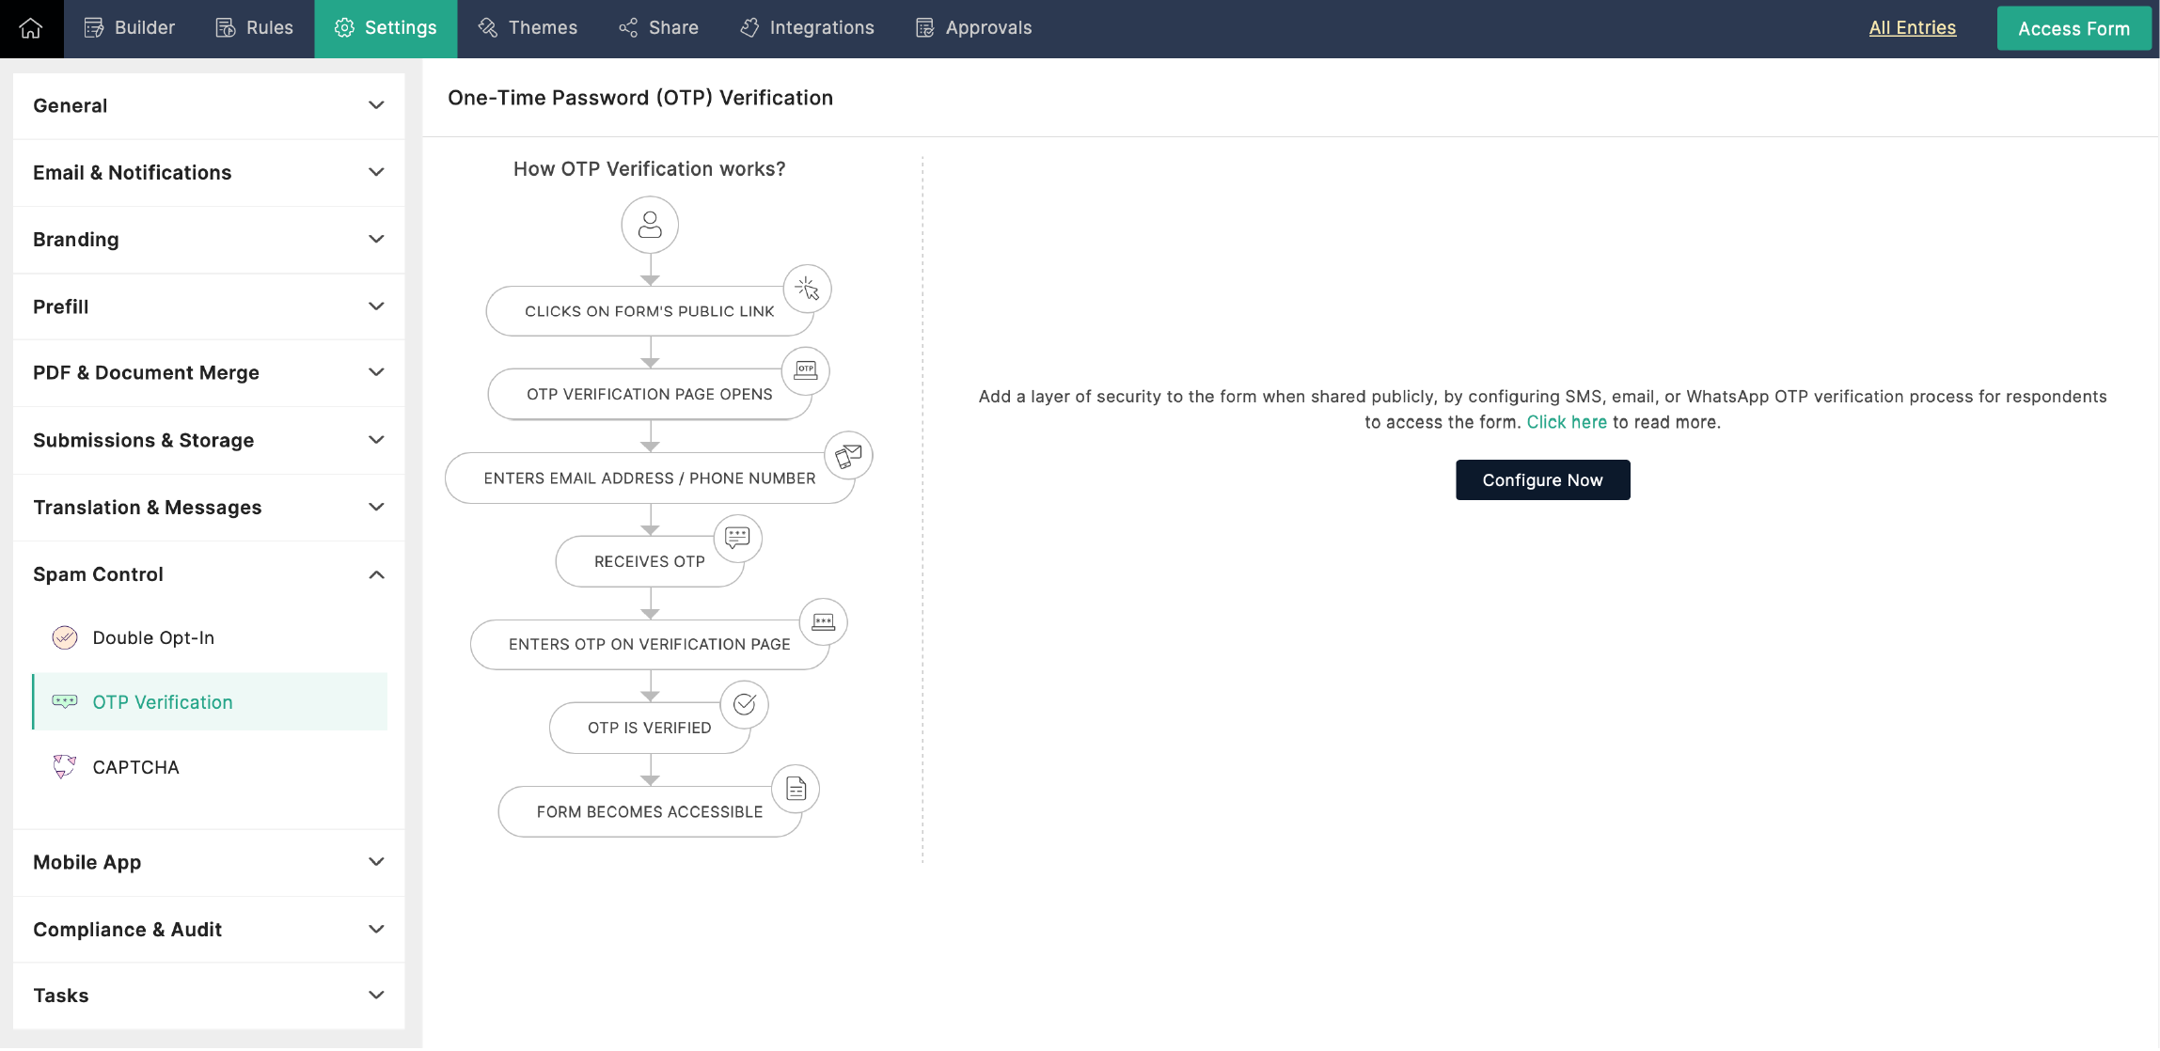Click the CAPTCHA icon in sidebar

[63, 766]
